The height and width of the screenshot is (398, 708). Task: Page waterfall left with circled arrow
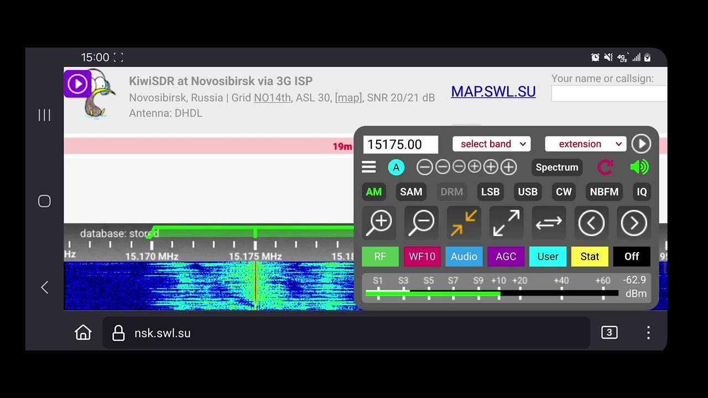tap(591, 223)
